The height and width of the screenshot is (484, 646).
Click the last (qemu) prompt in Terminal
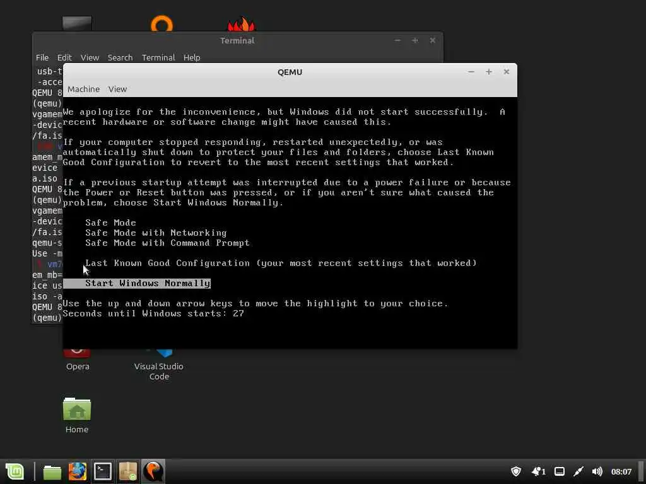(47, 318)
